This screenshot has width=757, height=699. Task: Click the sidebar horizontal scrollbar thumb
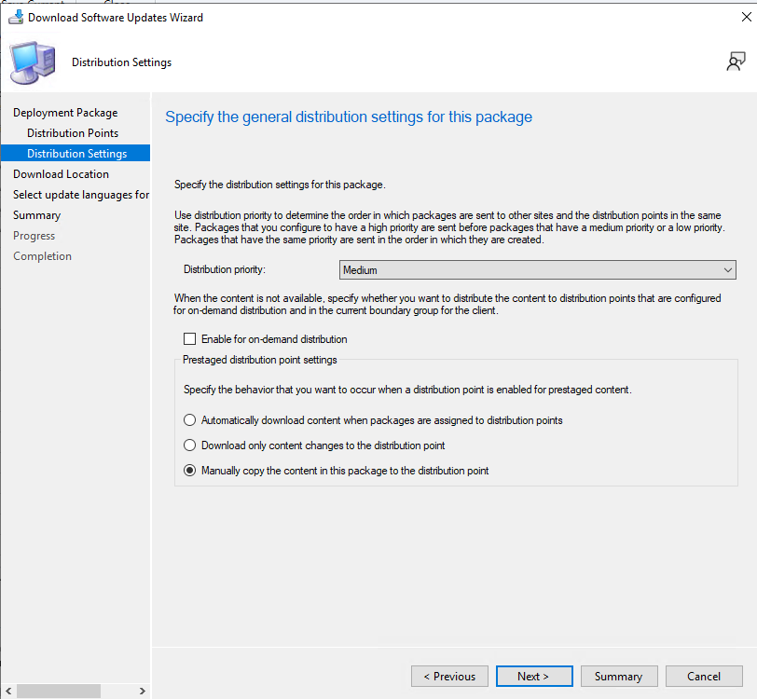pyautogui.click(x=59, y=691)
